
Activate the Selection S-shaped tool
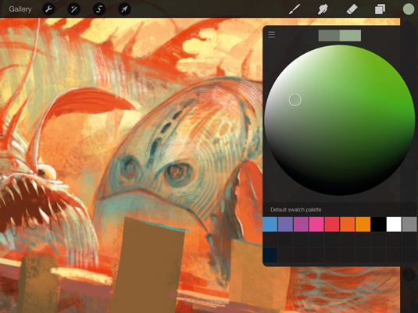tap(99, 9)
